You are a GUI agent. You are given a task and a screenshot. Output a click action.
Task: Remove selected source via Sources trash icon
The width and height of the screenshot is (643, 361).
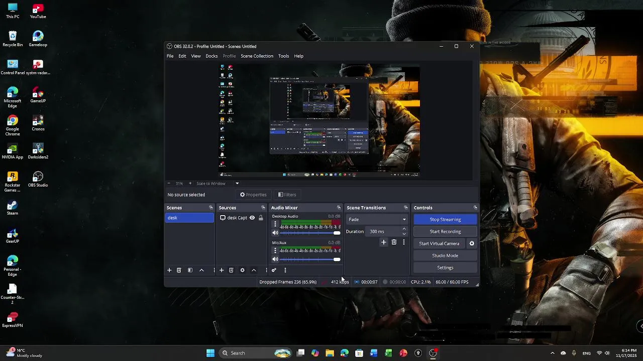click(231, 270)
